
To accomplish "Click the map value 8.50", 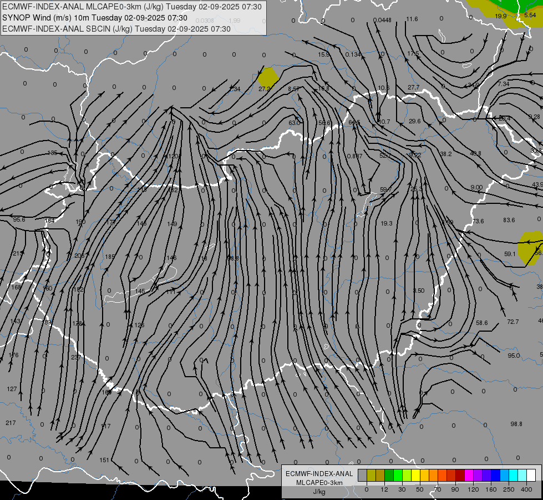I will [419, 291].
